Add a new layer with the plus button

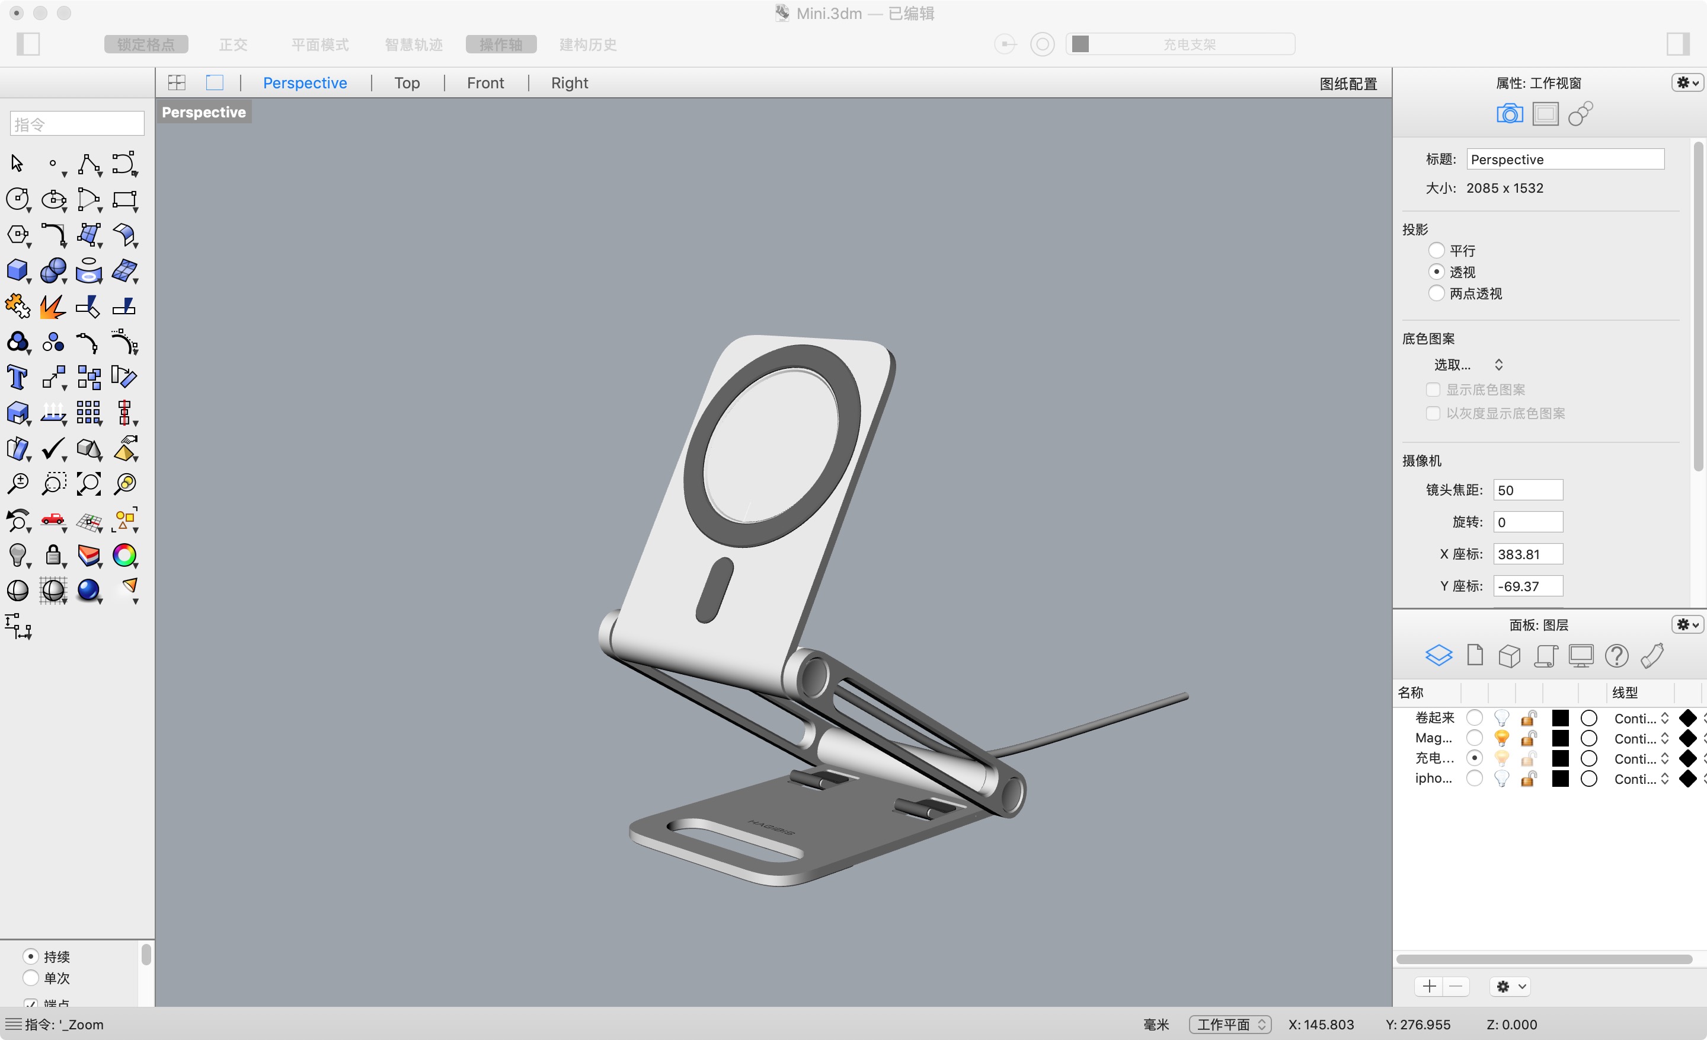click(1428, 986)
